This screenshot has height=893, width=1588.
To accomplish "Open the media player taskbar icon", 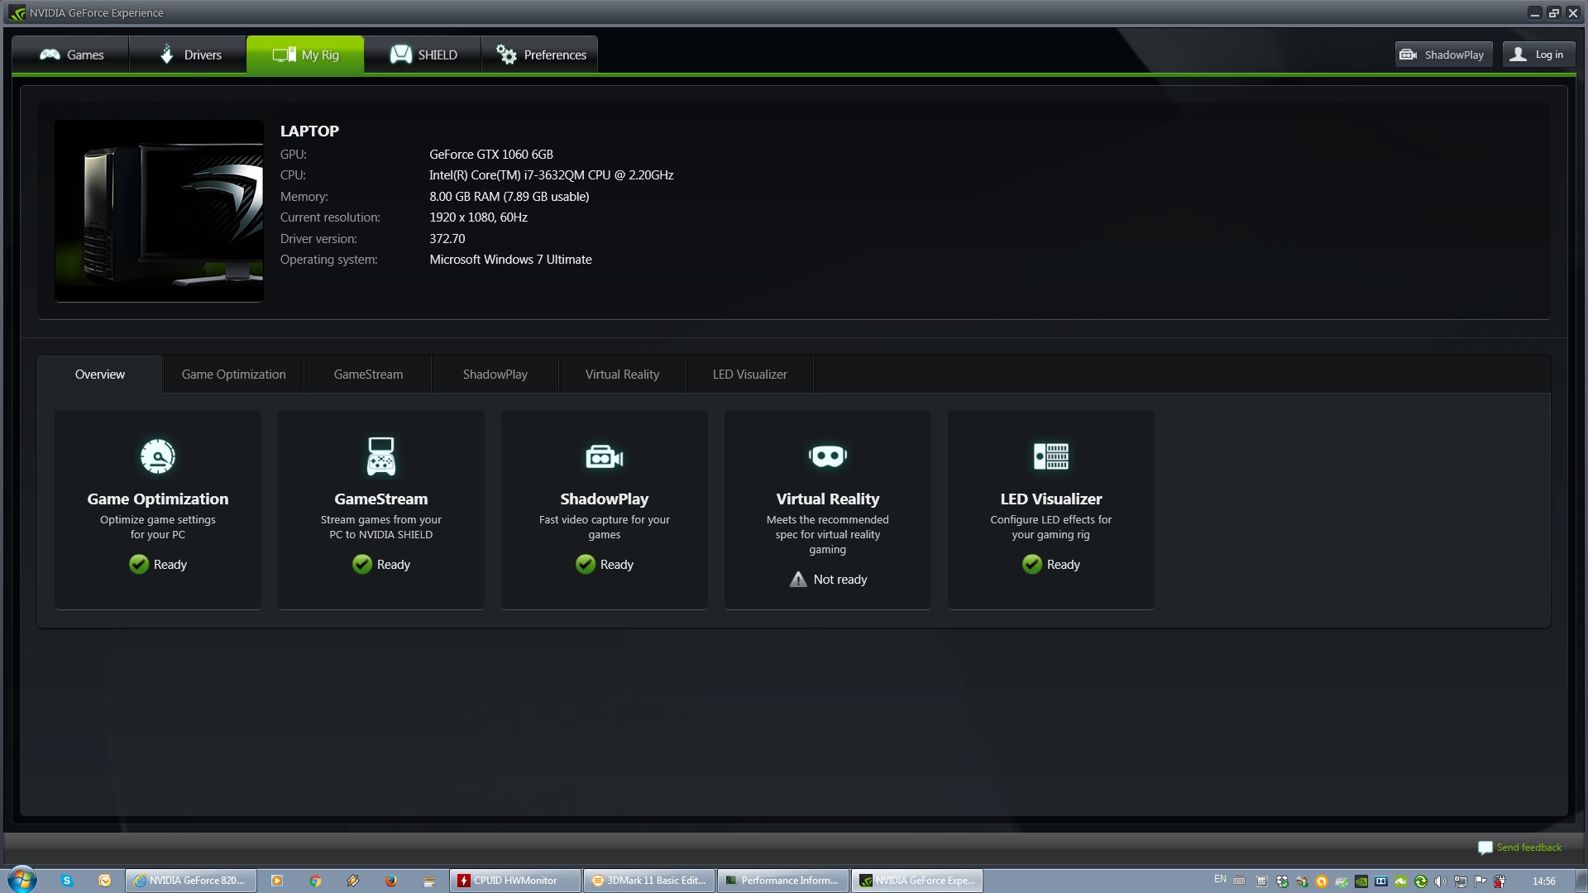I will click(x=277, y=881).
